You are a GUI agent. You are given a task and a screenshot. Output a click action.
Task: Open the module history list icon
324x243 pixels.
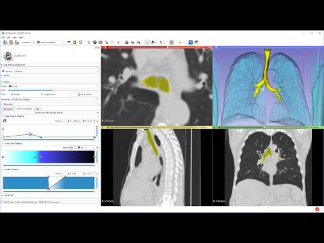(69, 43)
